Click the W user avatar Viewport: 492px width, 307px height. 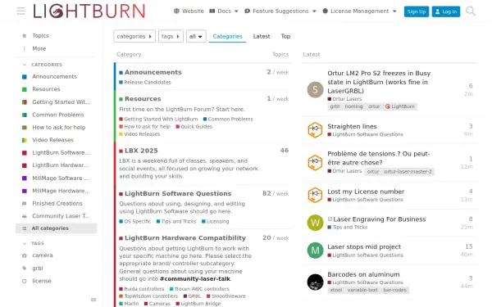(x=315, y=223)
